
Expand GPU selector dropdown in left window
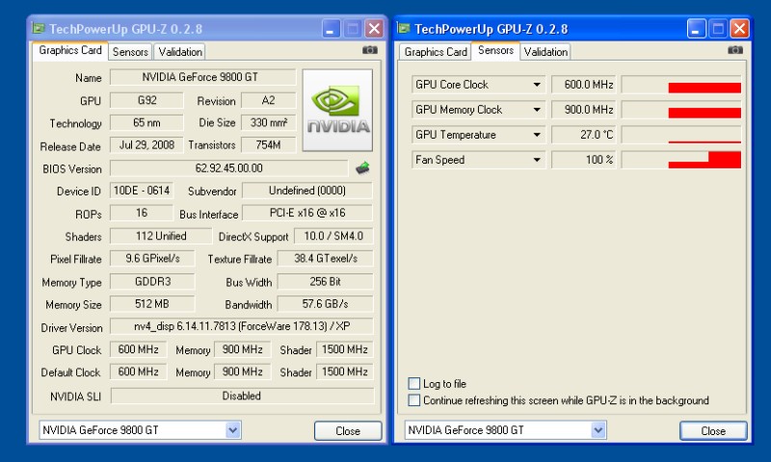pyautogui.click(x=233, y=430)
